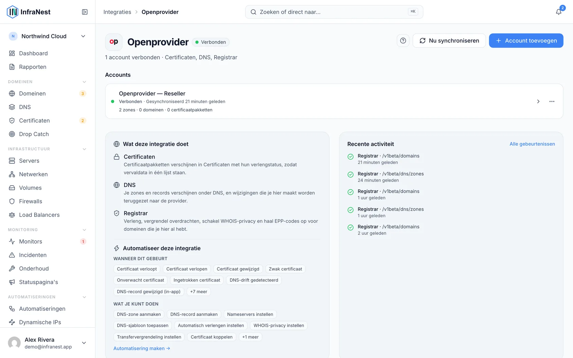Image resolution: width=573 pixels, height=358 pixels.
Task: Click the Certificaten shield icon in sidebar
Action: point(12,120)
